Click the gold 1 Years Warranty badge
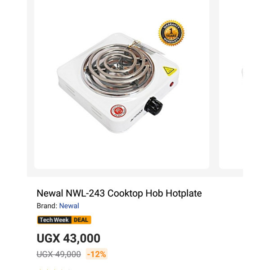This screenshot has height=270, width=270. pos(171,33)
